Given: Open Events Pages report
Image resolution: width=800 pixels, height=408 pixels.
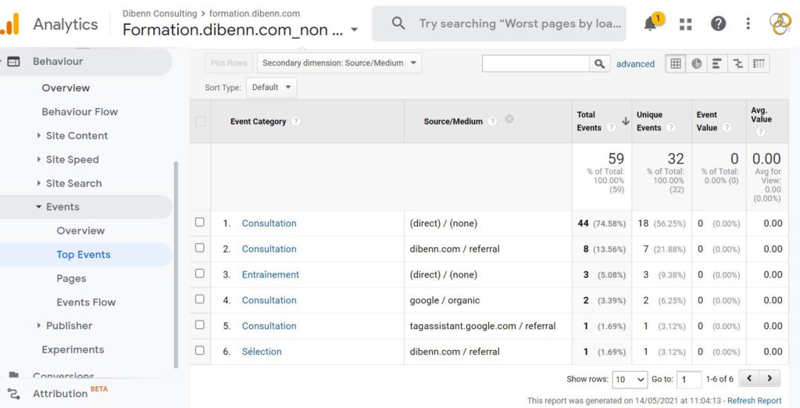Looking at the screenshot, I should [x=71, y=279].
